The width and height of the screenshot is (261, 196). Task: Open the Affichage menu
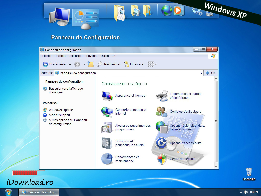(x=76, y=56)
